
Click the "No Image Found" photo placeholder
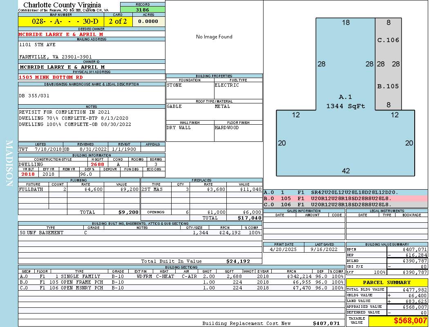pos(214,37)
